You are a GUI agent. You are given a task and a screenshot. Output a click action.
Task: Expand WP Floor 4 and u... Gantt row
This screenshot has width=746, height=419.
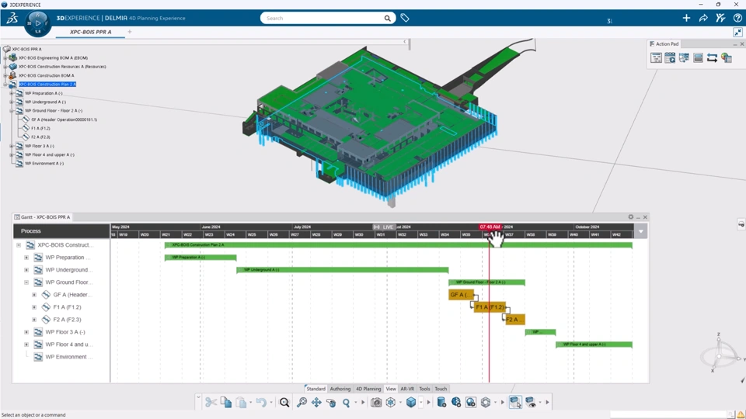click(26, 345)
